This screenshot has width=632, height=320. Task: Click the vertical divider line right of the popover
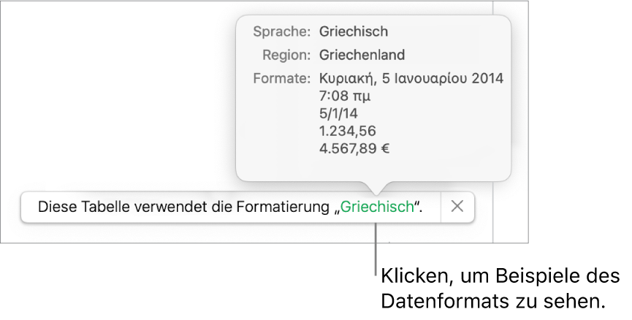494,110
